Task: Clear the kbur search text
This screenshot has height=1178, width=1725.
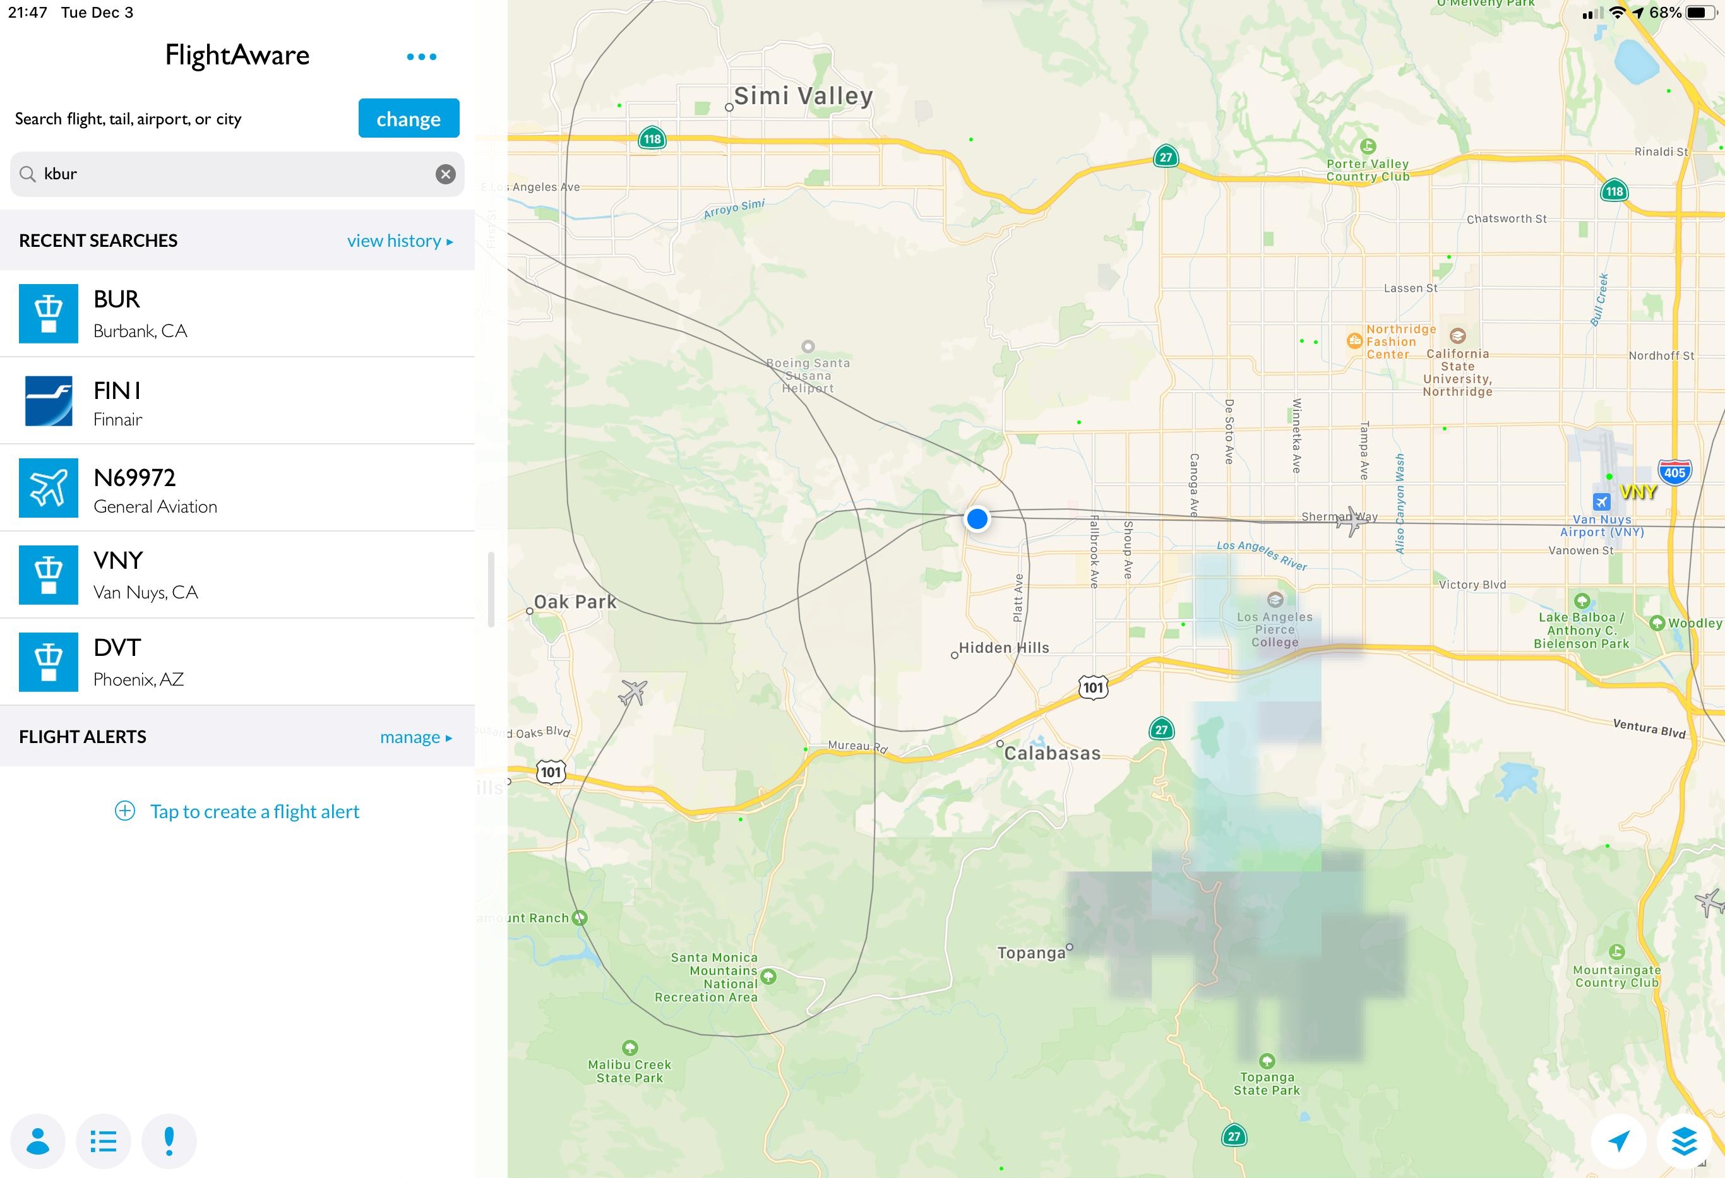Action: point(445,174)
